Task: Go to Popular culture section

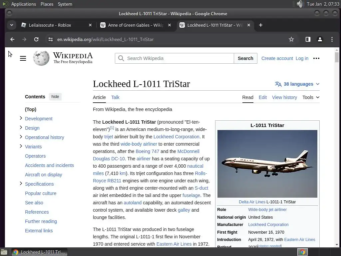Action: 41,193
